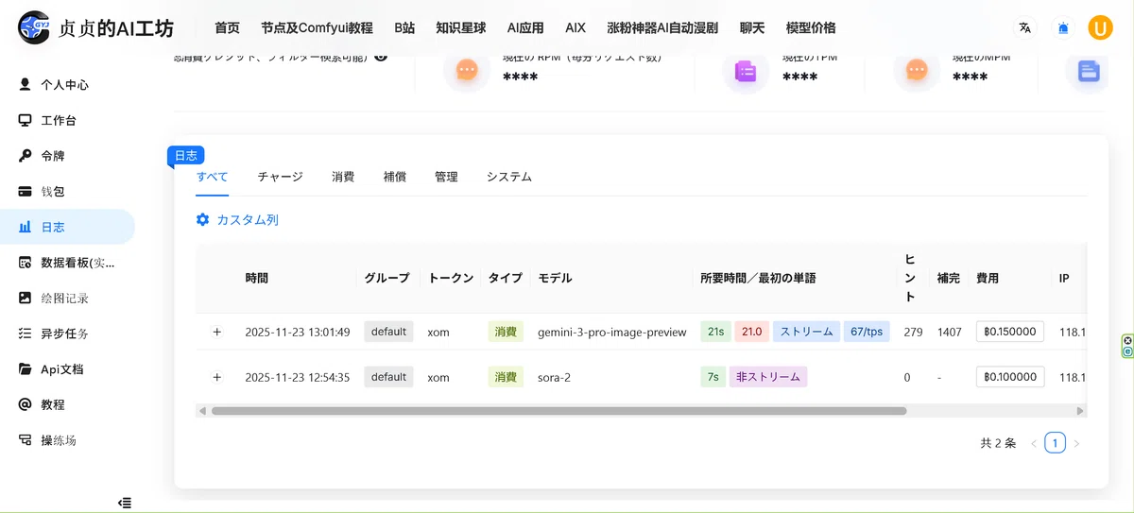Click the 异步任务 checklist icon
The width and height of the screenshot is (1134, 513).
pos(26,333)
